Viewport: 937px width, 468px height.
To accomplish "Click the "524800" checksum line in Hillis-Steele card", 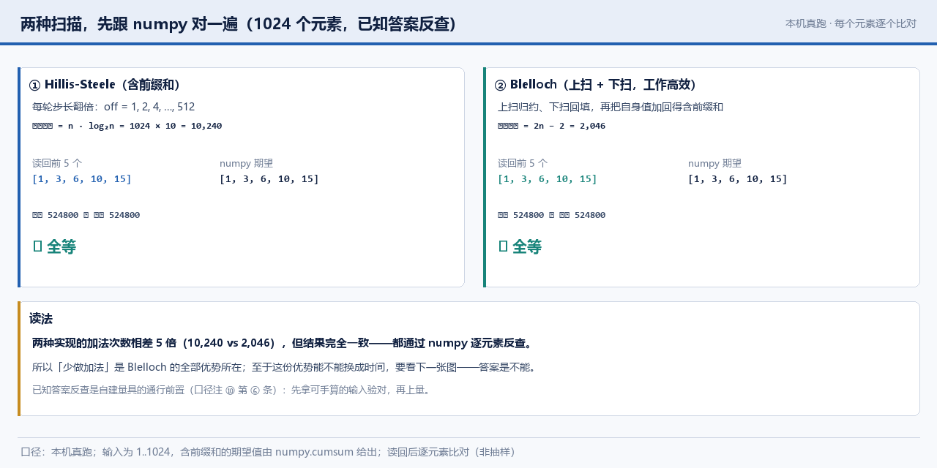I will coord(86,215).
